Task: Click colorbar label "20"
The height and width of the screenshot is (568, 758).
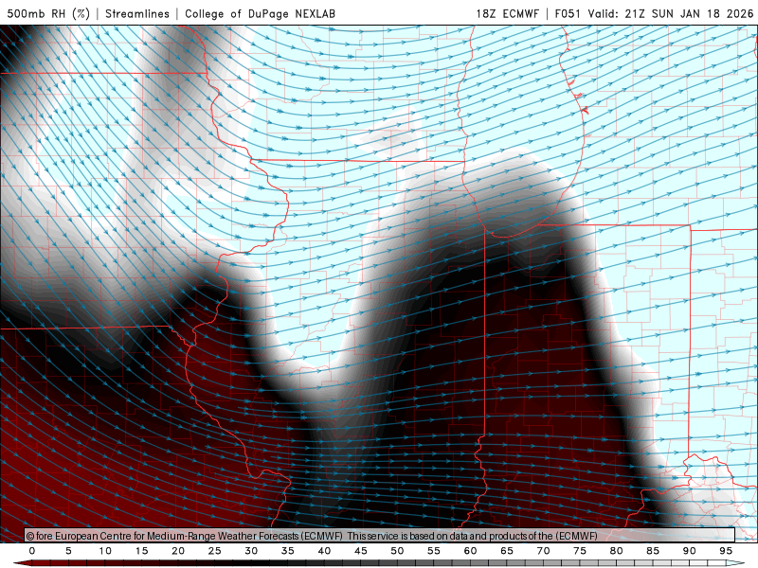Action: click(178, 551)
